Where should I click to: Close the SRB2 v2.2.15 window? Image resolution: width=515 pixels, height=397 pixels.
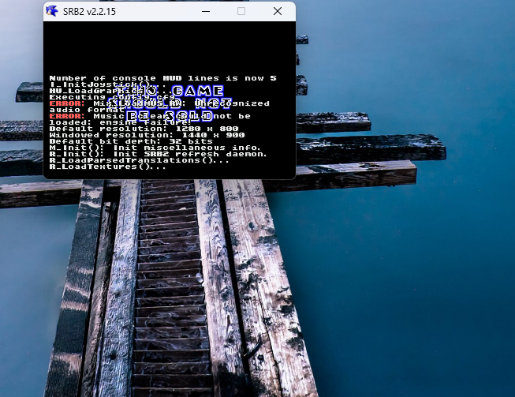278,12
